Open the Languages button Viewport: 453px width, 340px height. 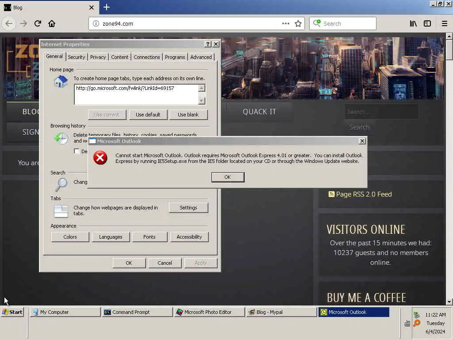pyautogui.click(x=111, y=237)
